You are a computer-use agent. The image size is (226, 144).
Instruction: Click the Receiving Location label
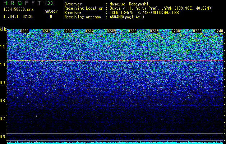84,8
